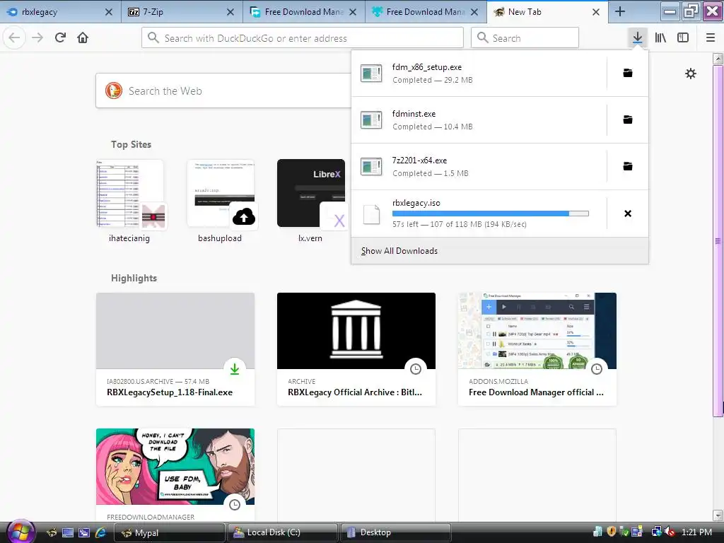Switch to the fourth tab Free Download Manager
The height and width of the screenshot is (543, 724).
tap(426, 11)
